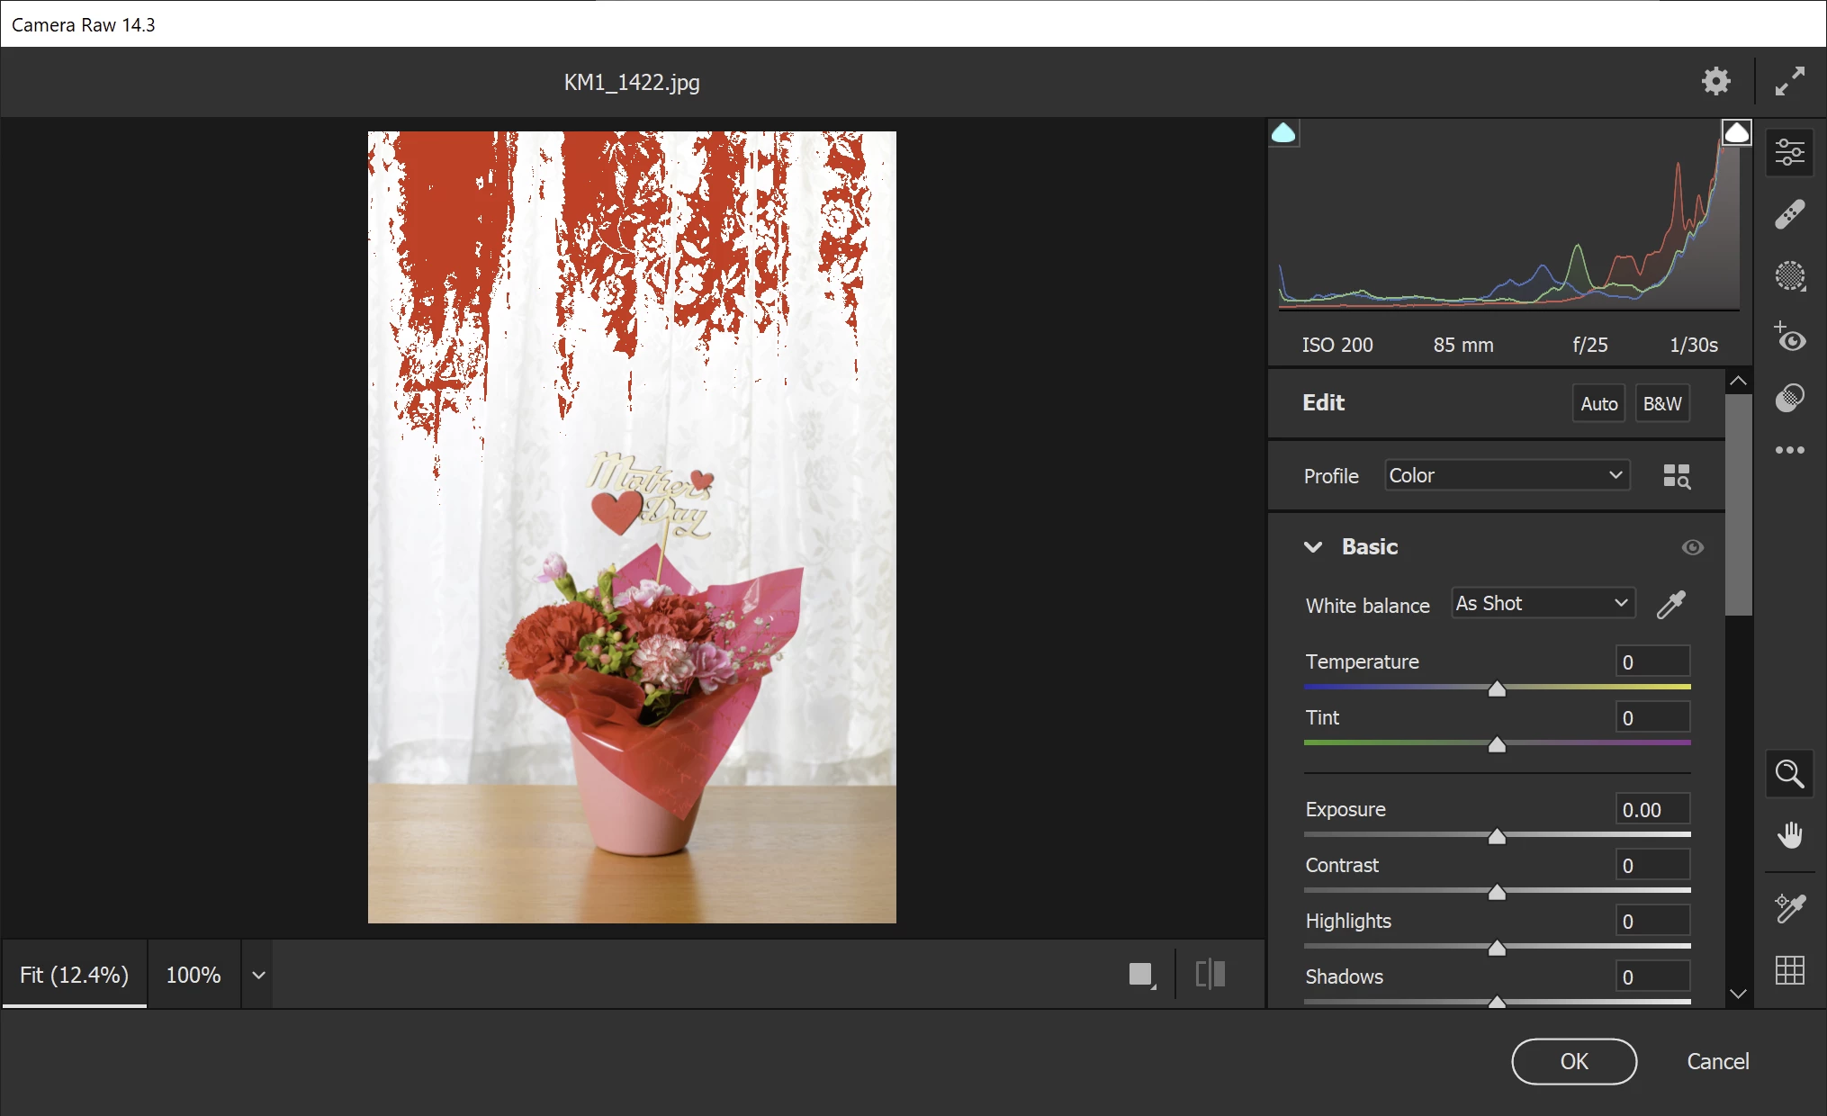Open the Presets panel icon
The image size is (1827, 1116).
(1789, 397)
